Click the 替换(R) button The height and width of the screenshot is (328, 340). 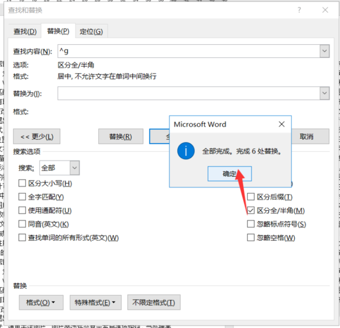pyautogui.click(x=121, y=137)
